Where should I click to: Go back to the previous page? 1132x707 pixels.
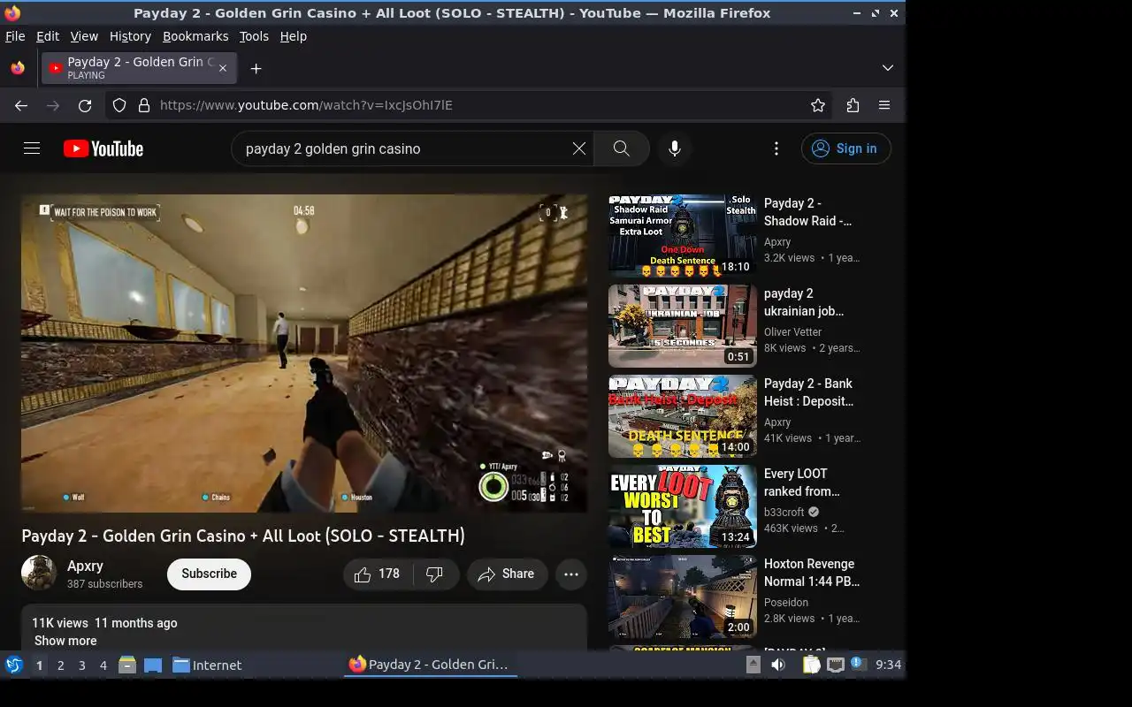tap(21, 105)
